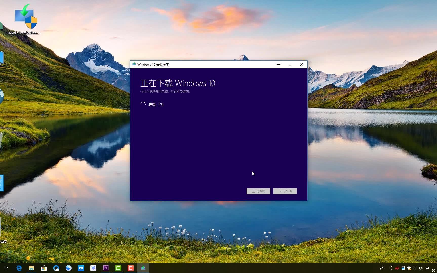
Task: Click the Windows 10 安装程序 title text
Action: click(153, 65)
